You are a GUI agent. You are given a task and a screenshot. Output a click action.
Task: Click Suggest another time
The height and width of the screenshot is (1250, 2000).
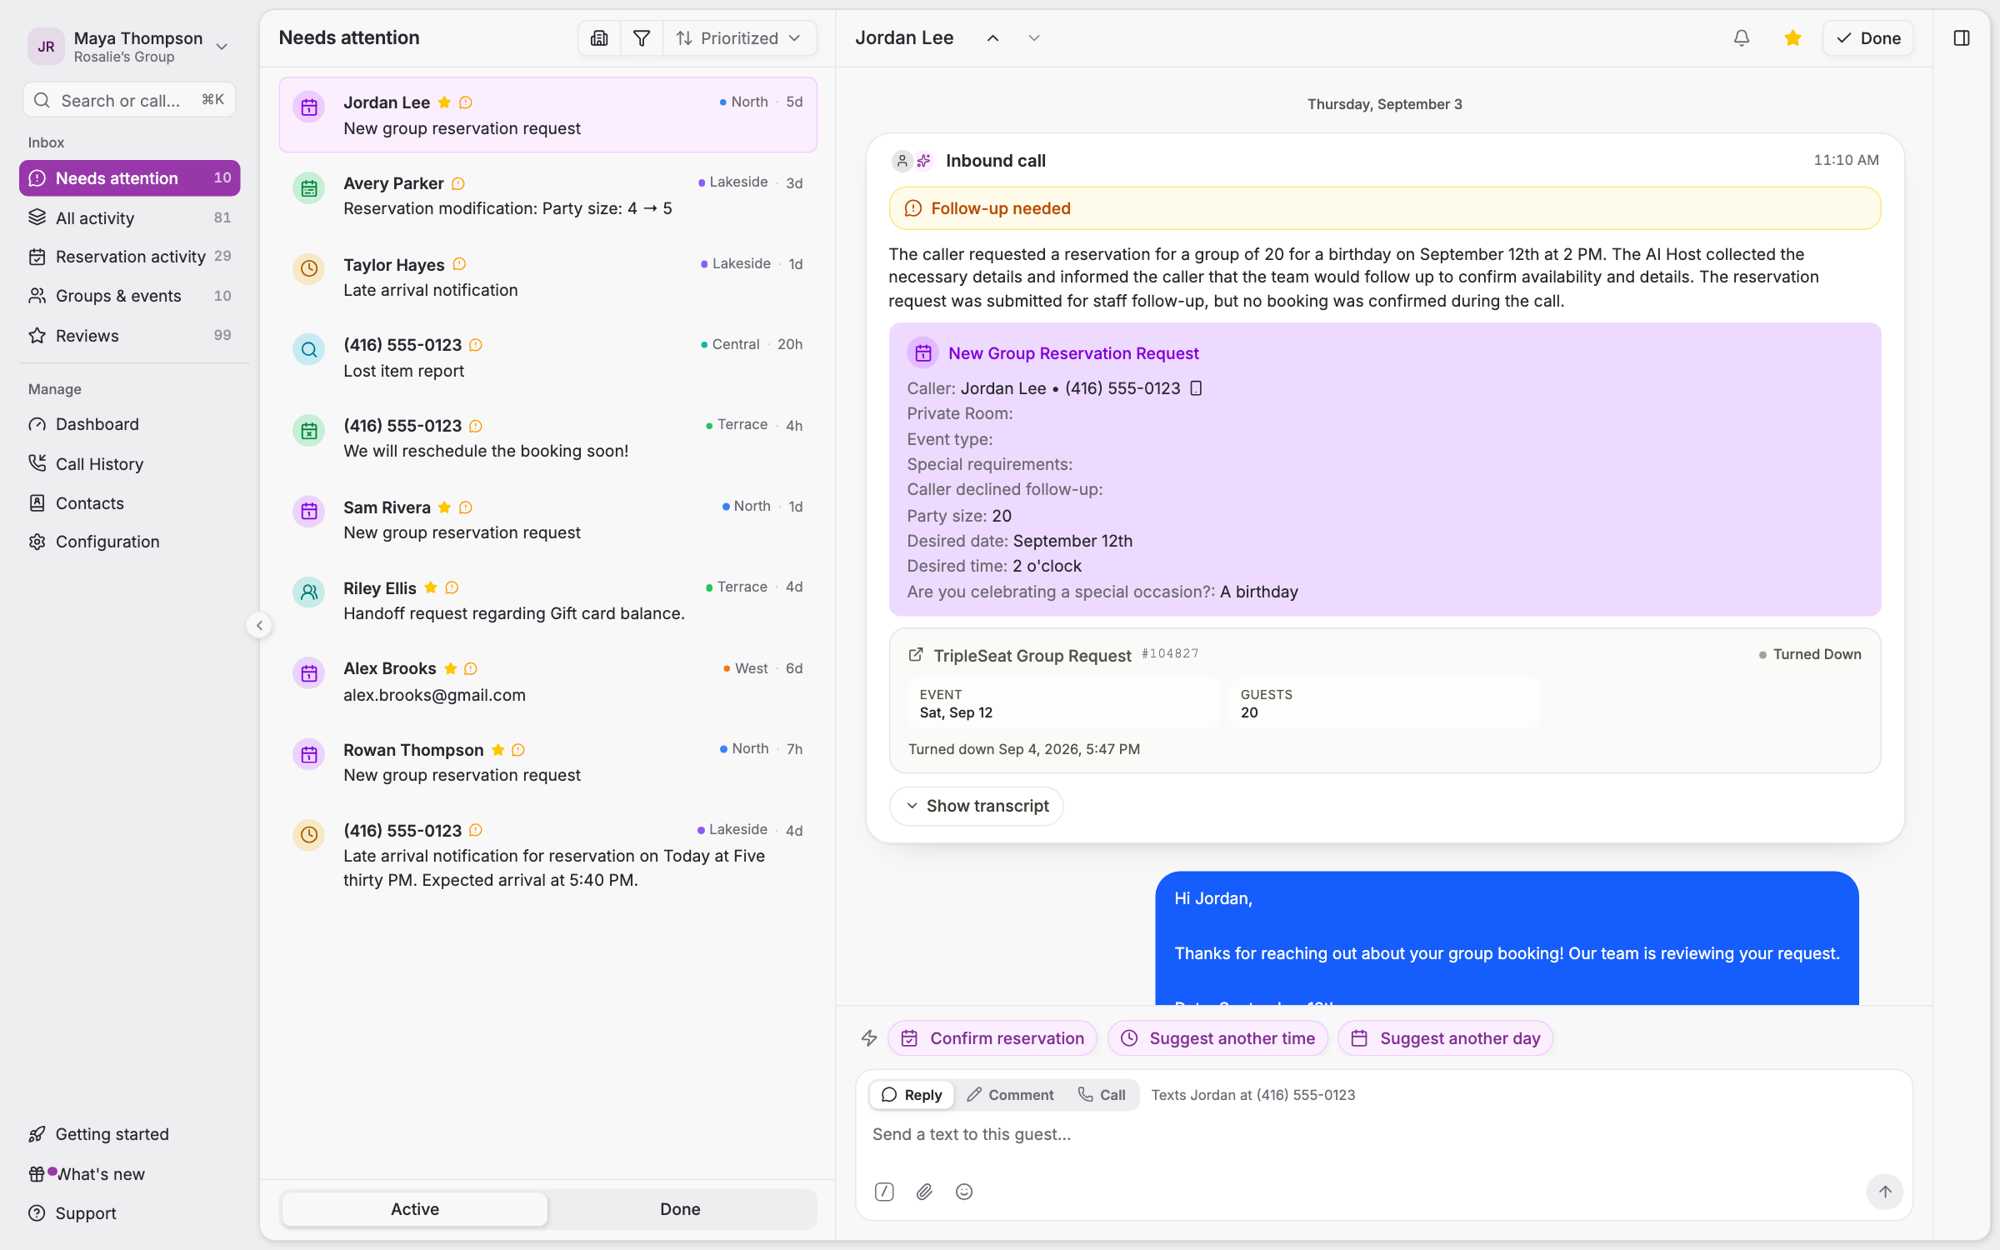pyautogui.click(x=1217, y=1038)
